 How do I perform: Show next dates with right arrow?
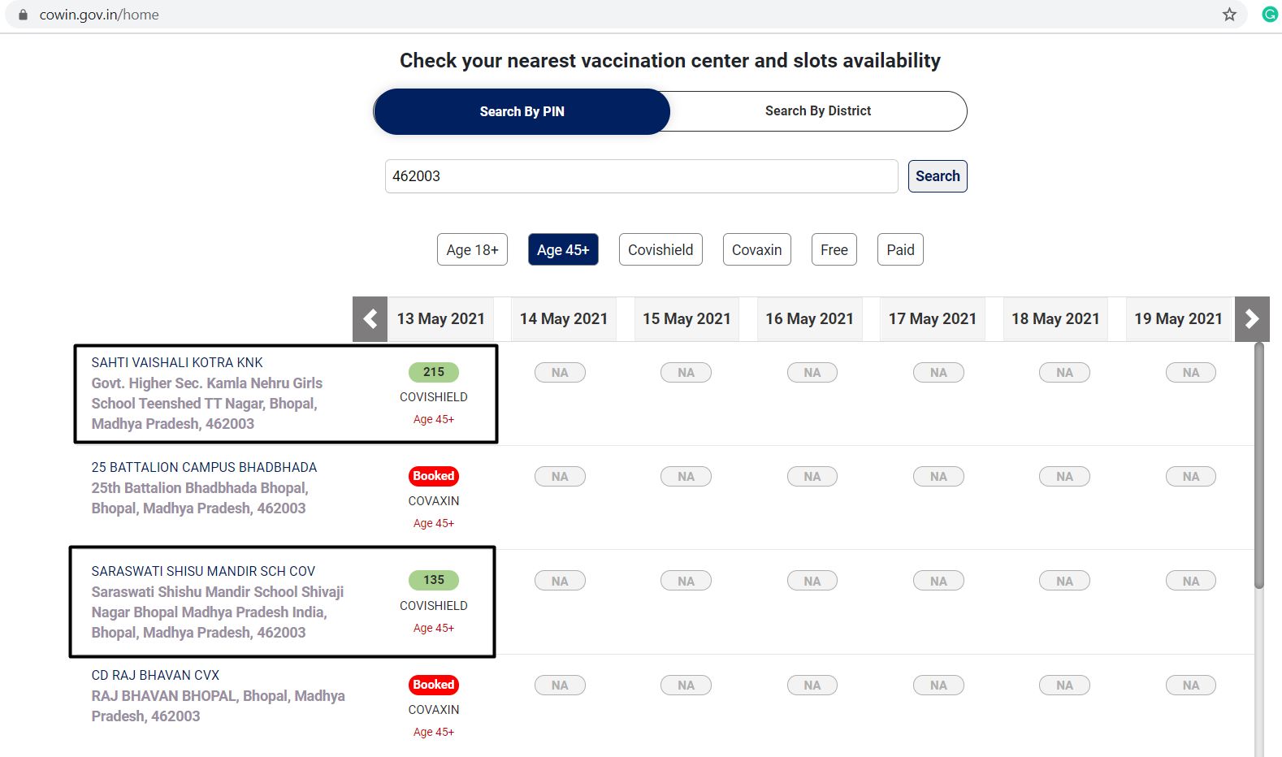[1252, 319]
